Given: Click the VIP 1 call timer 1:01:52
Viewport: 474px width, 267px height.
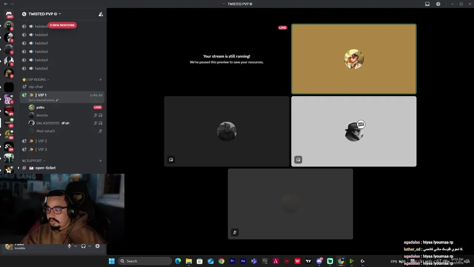Looking at the screenshot, I should [x=96, y=95].
